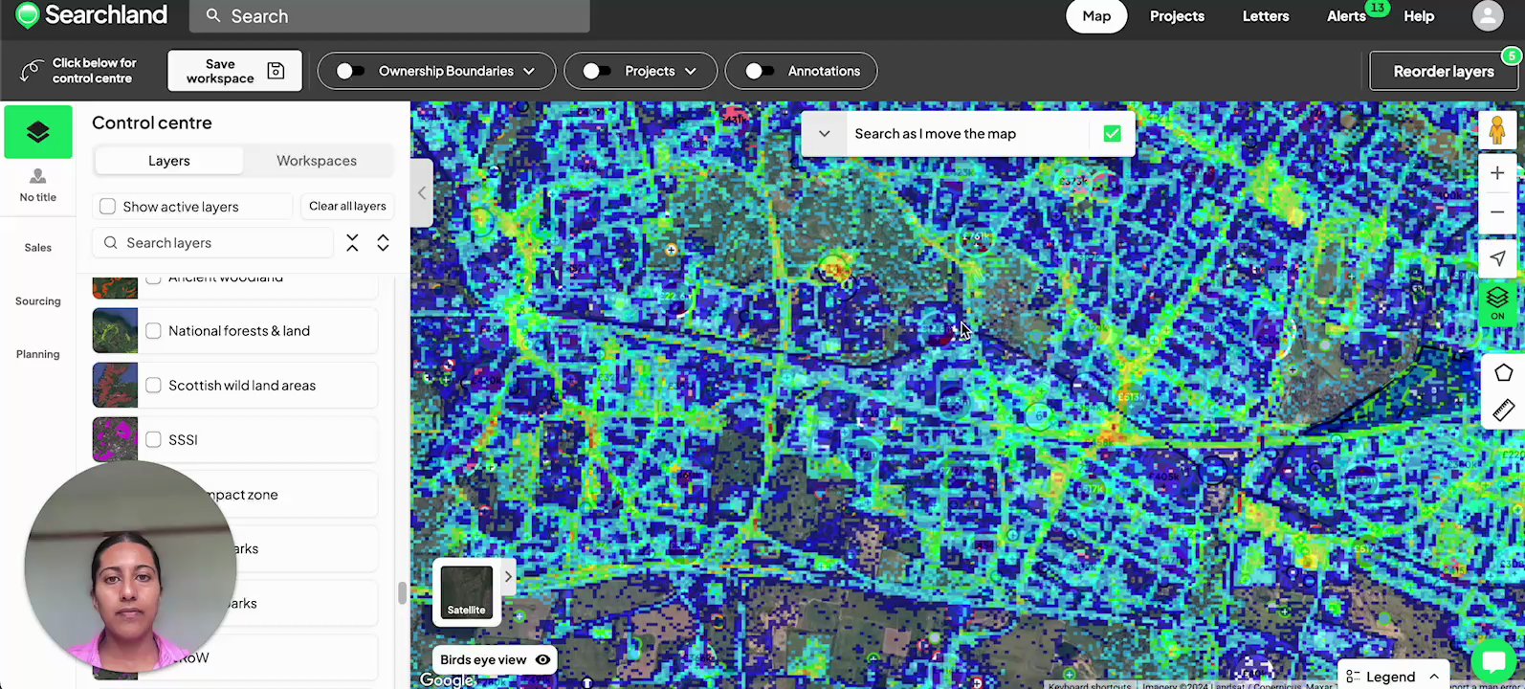This screenshot has height=689, width=1525.
Task: Expand map type options next to Satellite
Action: click(x=508, y=577)
